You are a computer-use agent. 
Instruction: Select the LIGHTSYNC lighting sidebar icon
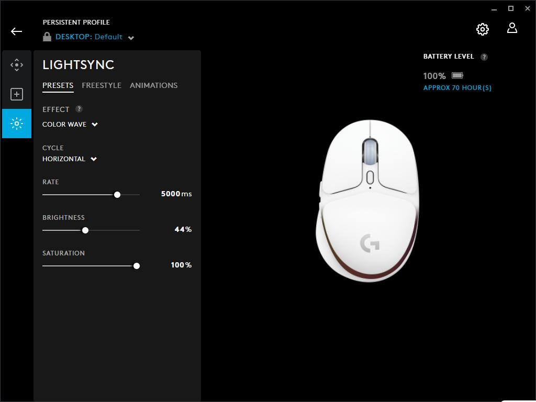click(x=17, y=124)
